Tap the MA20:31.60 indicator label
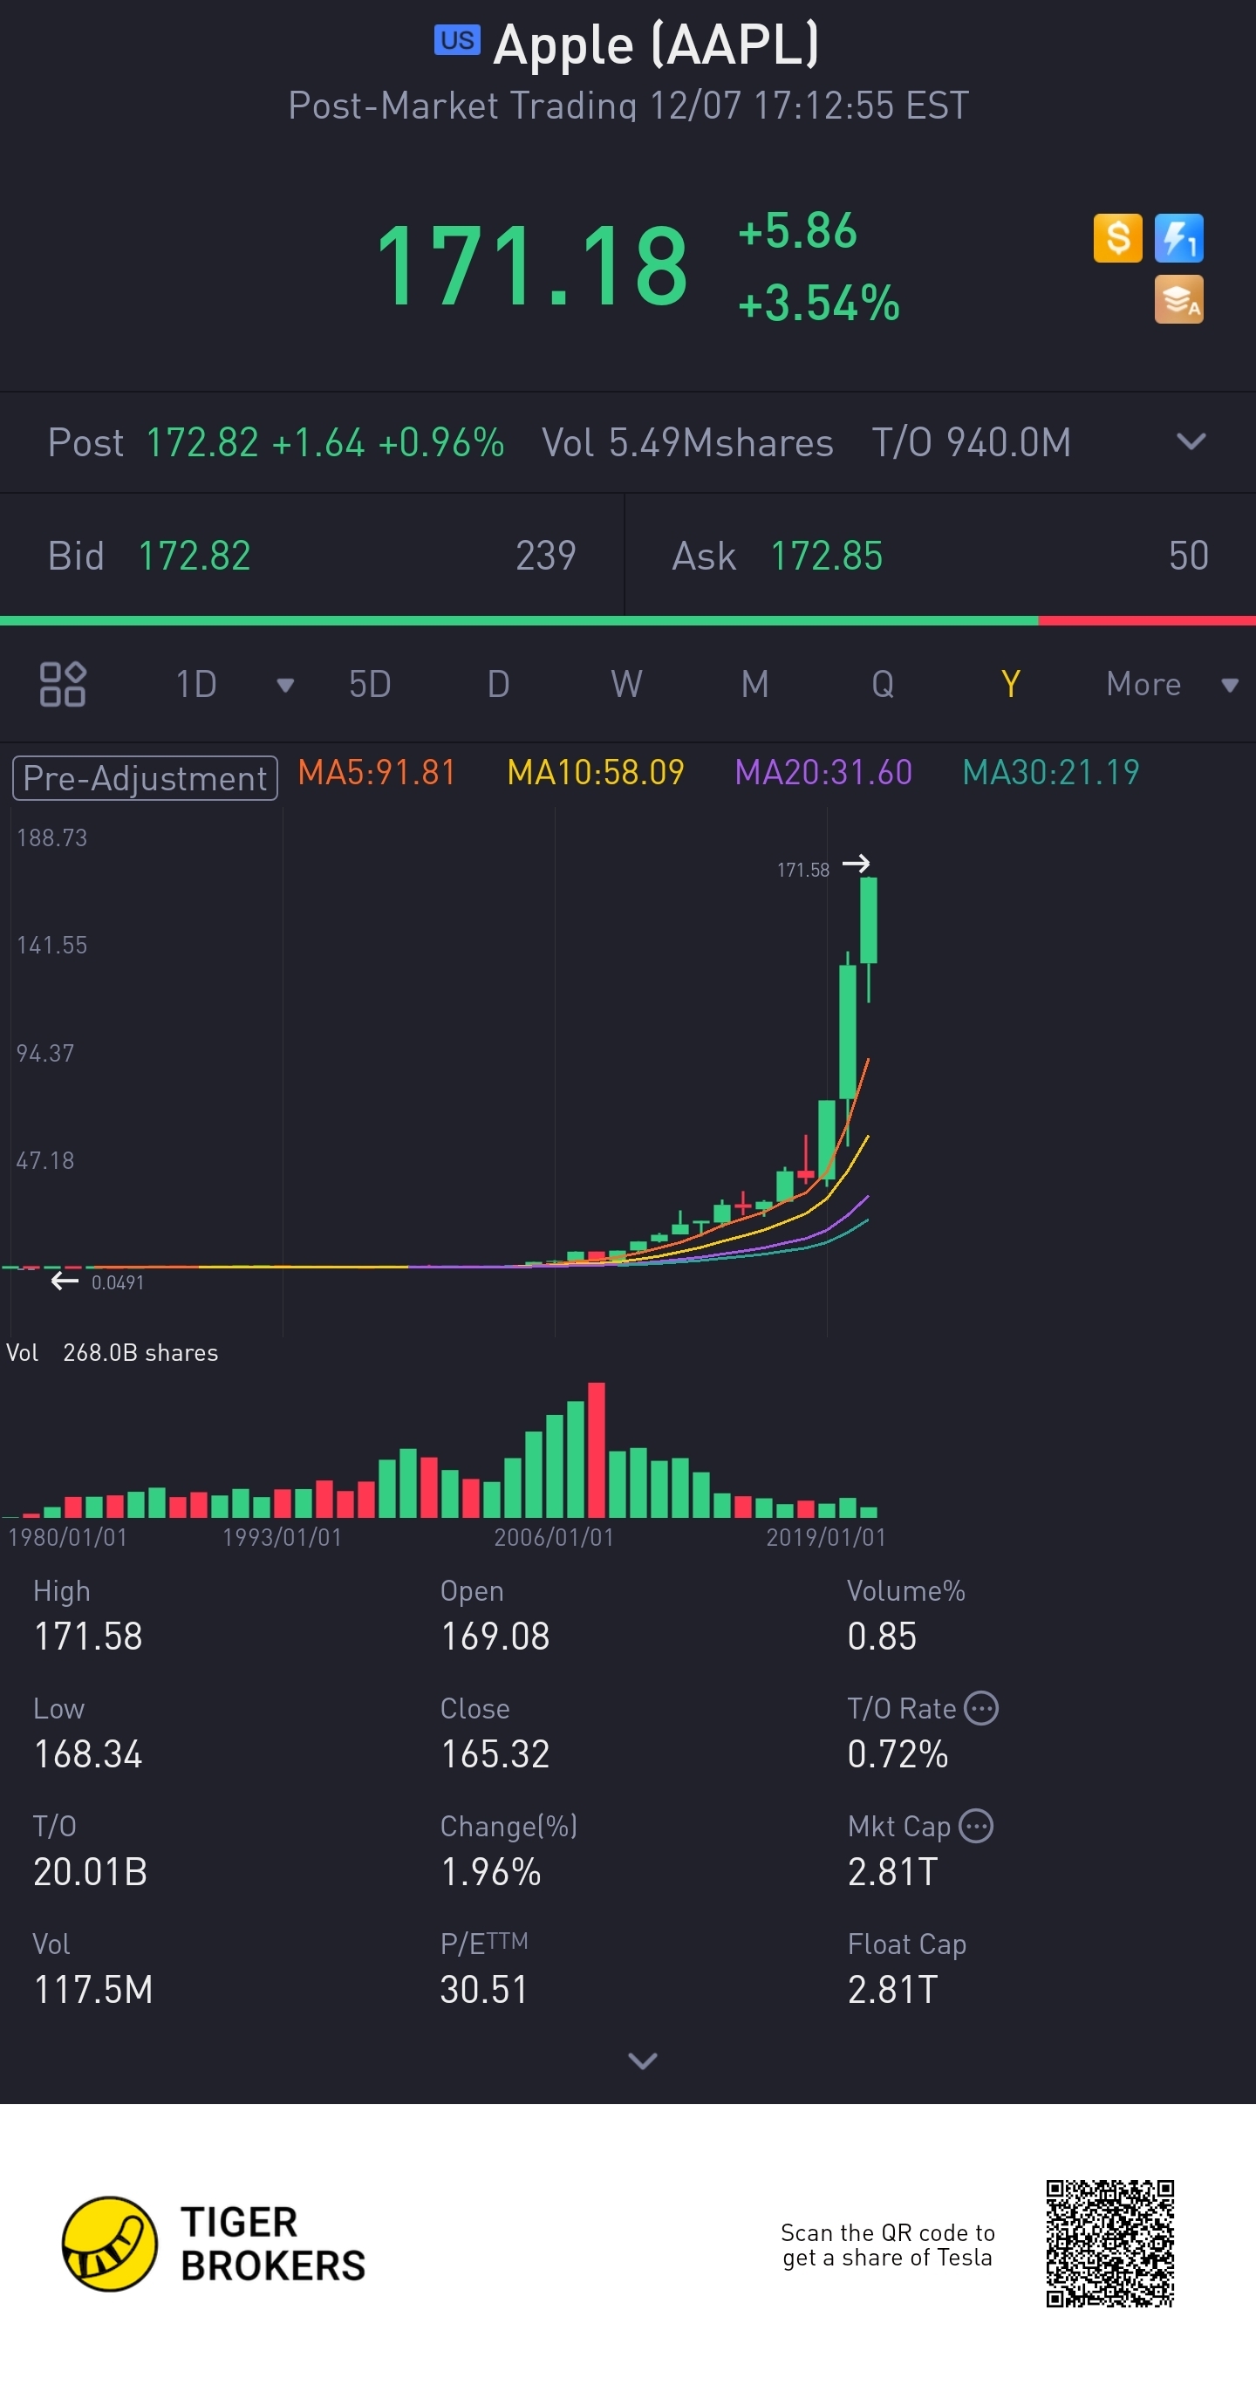Image resolution: width=1256 pixels, height=2385 pixels. [x=823, y=772]
